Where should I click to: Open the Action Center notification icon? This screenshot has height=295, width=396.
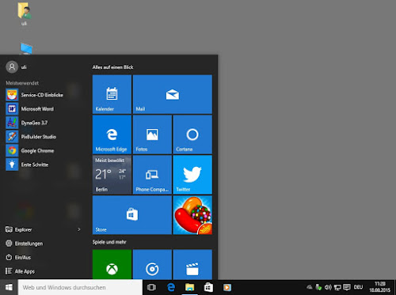347,287
